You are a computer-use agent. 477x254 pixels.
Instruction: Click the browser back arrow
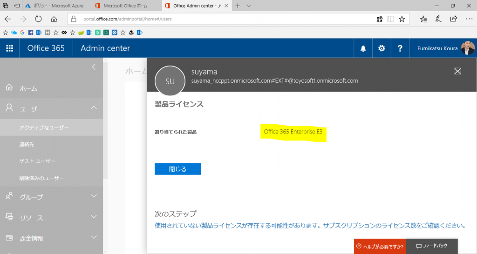point(8,19)
